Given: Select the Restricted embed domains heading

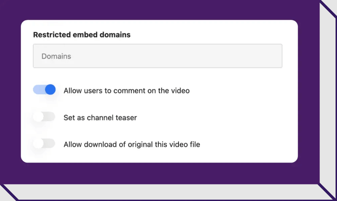Looking at the screenshot, I should pyautogui.click(x=82, y=35).
